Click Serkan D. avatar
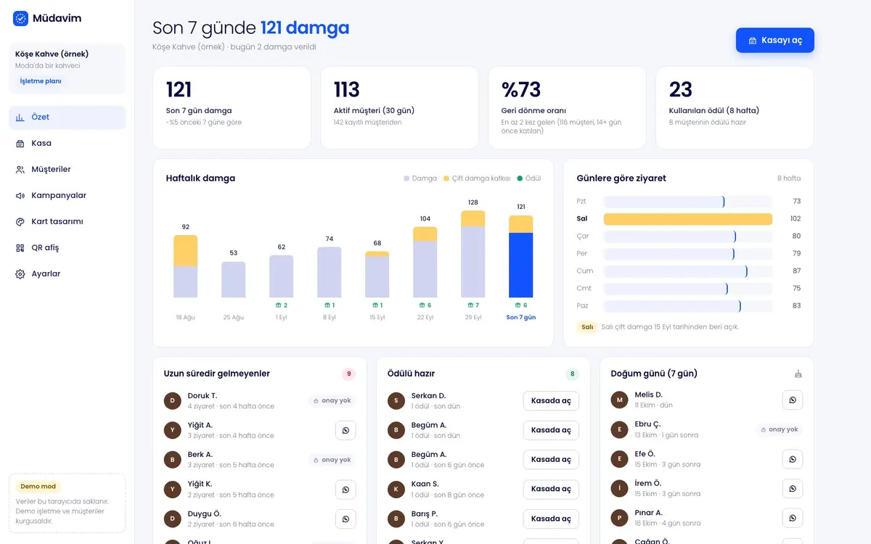Screen dimensions: 871x544 click(x=396, y=400)
